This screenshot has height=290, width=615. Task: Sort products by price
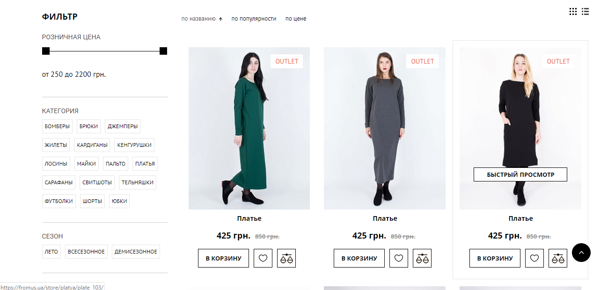tap(296, 19)
